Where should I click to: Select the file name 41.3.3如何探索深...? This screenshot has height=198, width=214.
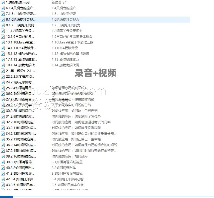pyautogui.click(x=20, y=174)
